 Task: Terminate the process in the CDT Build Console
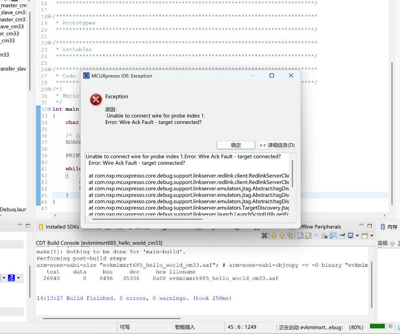pos(264,236)
